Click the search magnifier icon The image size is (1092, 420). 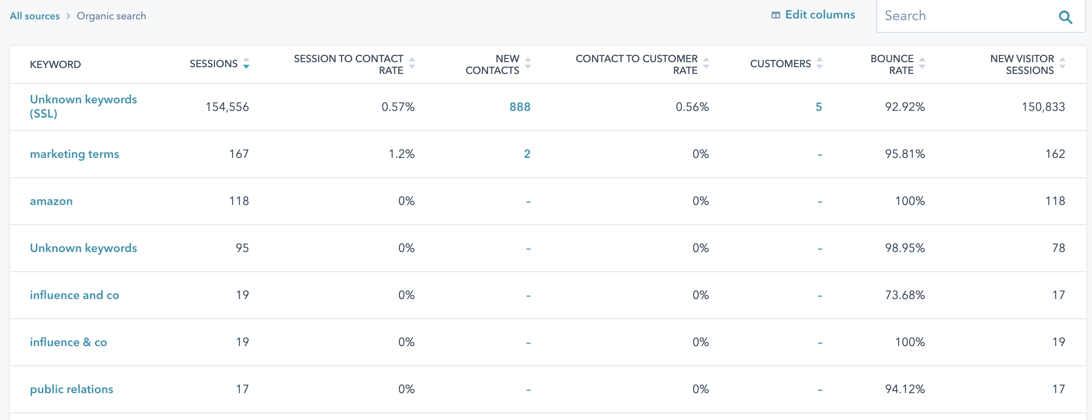coord(1065,17)
